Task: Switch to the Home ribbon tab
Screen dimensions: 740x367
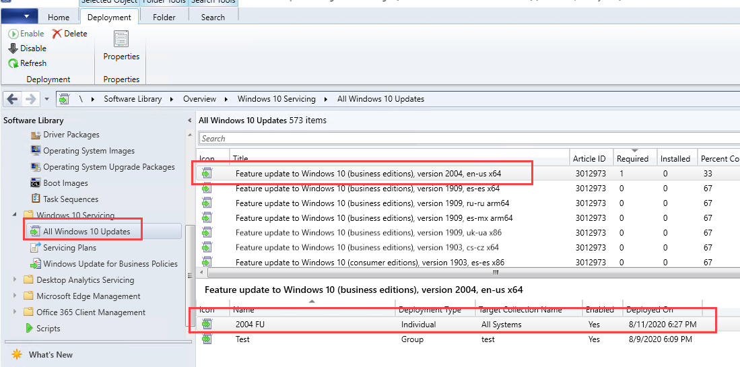Action: [59, 17]
